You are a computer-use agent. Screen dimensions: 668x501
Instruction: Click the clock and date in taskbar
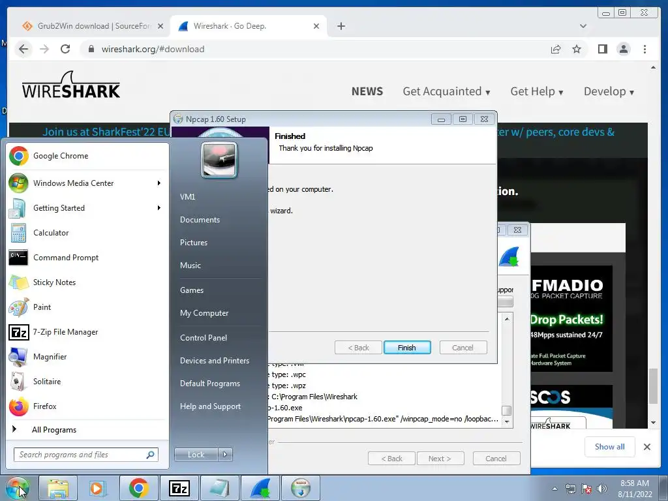635,489
